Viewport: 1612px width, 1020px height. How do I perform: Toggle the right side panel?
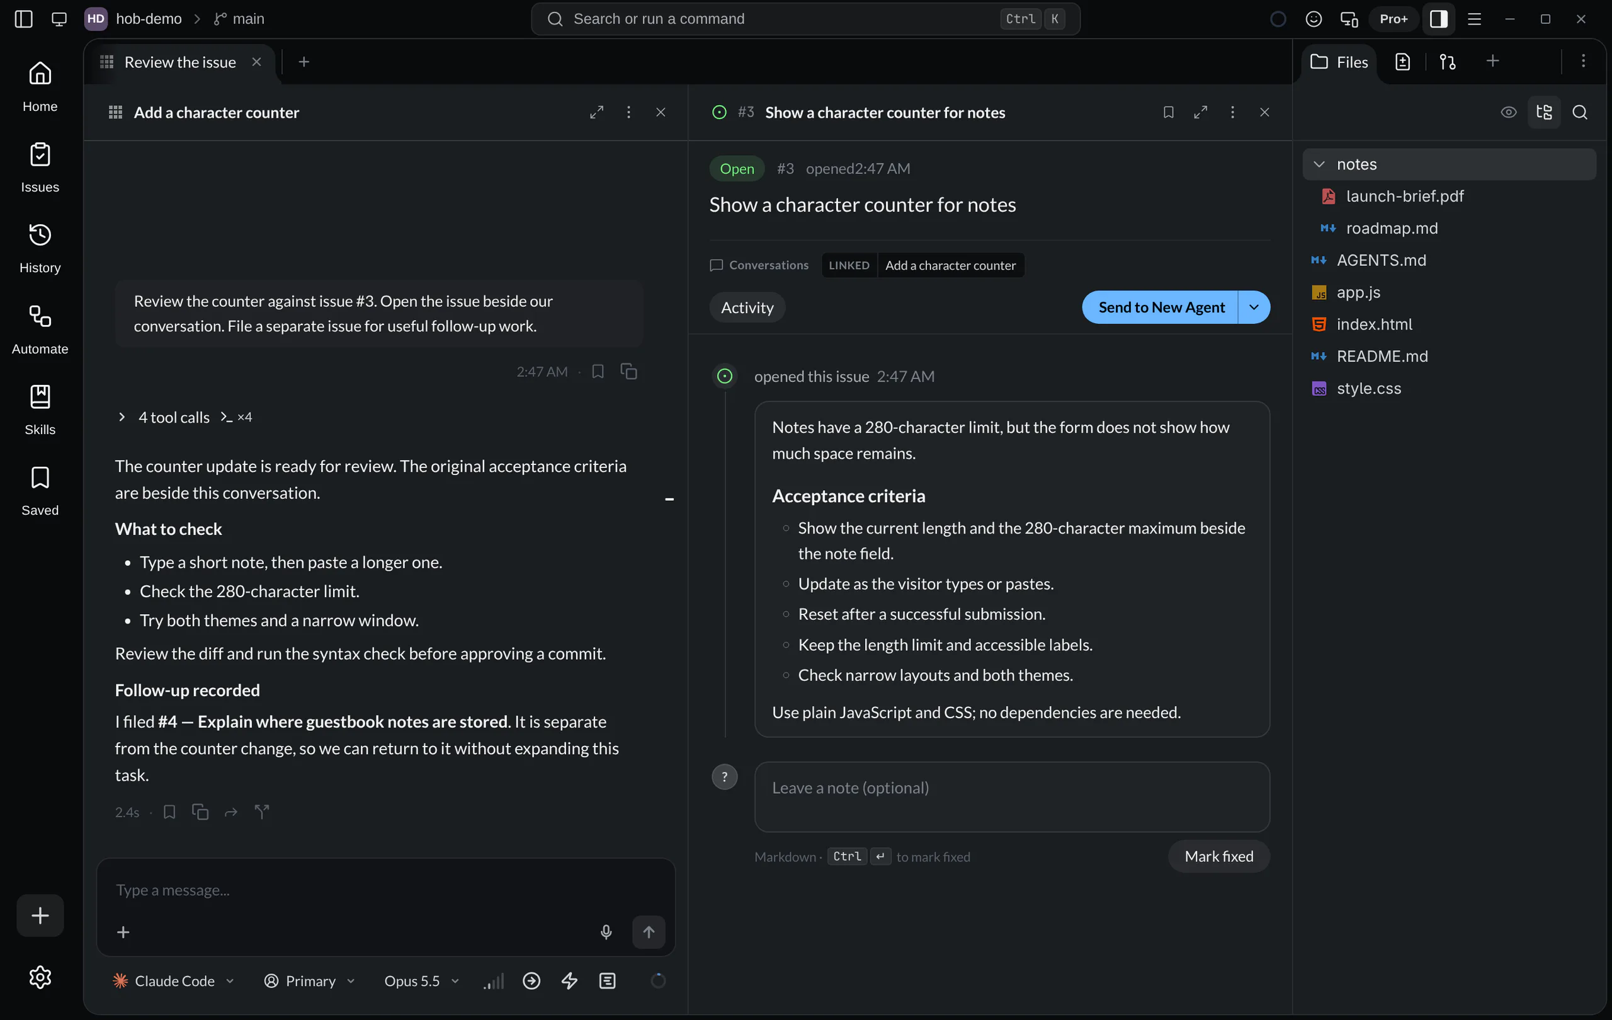(x=1438, y=19)
